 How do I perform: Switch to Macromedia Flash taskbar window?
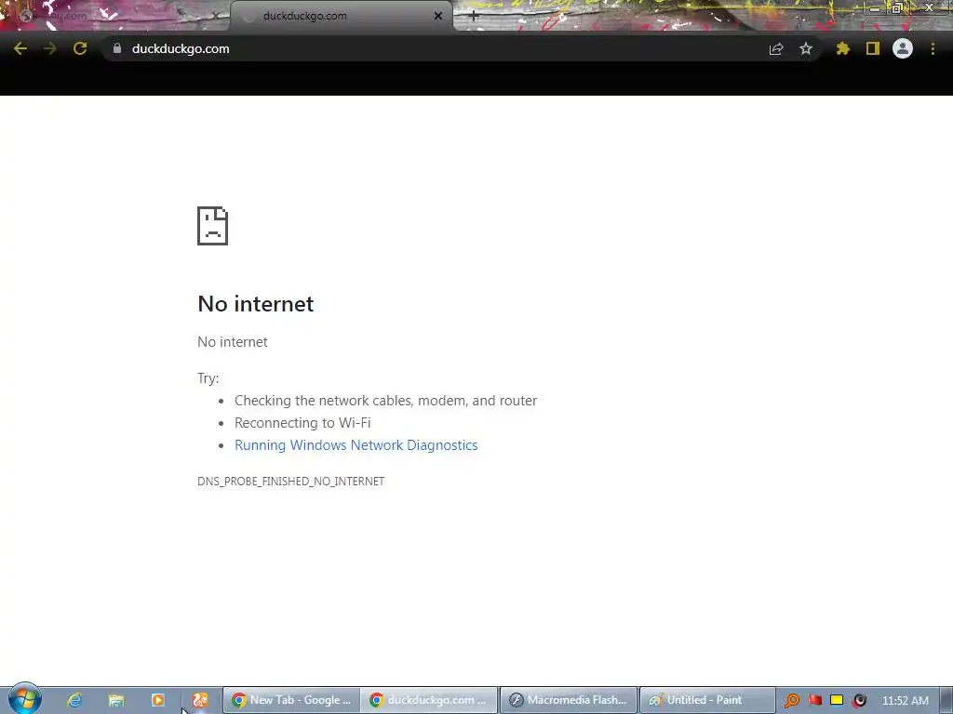pos(569,700)
